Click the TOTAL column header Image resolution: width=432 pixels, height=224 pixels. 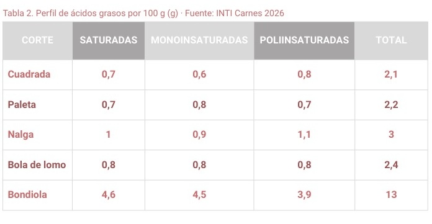(x=391, y=40)
